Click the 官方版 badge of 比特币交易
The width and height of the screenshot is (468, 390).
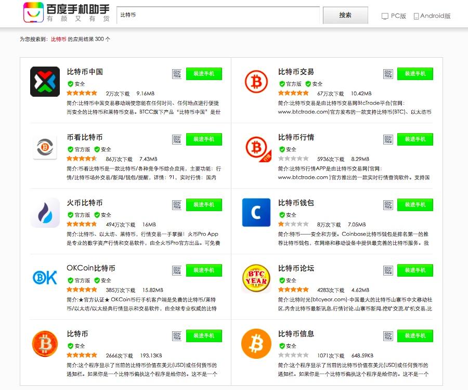290,84
